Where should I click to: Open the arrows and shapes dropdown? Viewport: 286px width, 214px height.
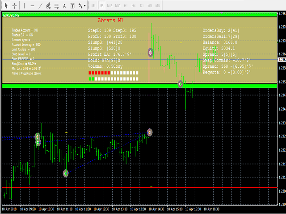tap(82, 6)
